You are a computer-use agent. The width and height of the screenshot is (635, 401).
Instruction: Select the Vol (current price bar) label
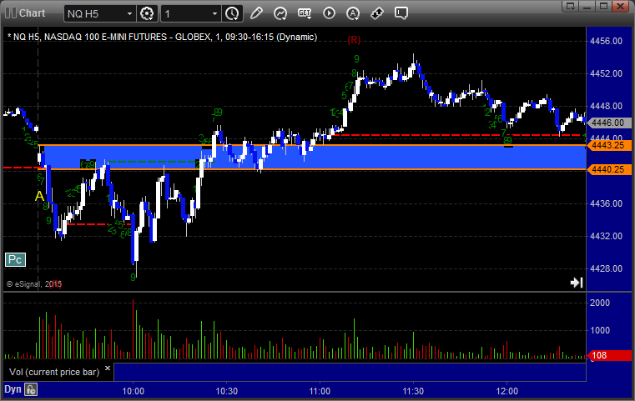pos(54,372)
